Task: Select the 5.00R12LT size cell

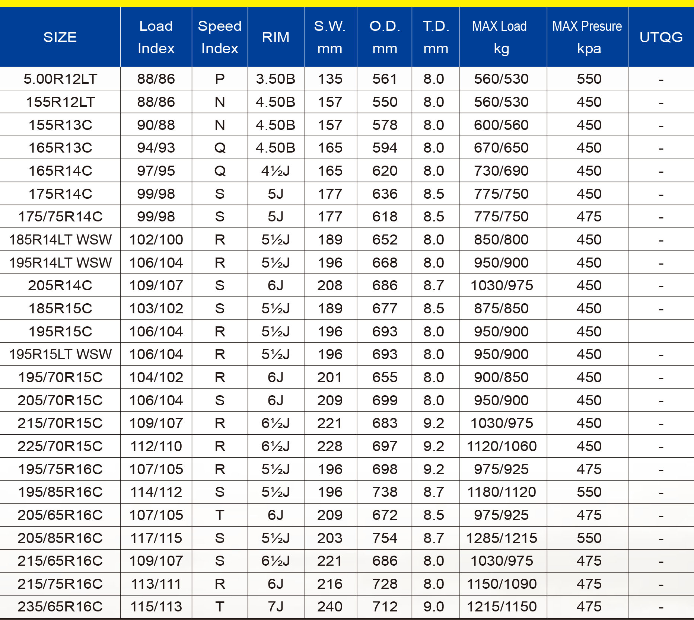Action: [x=60, y=79]
